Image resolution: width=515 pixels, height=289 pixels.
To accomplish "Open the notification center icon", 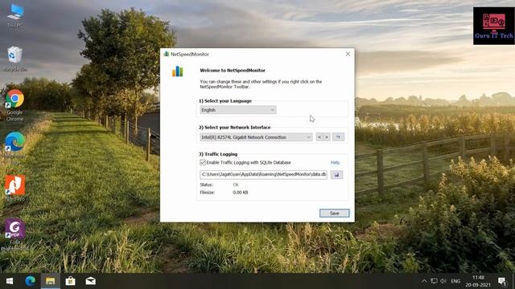I will point(502,281).
